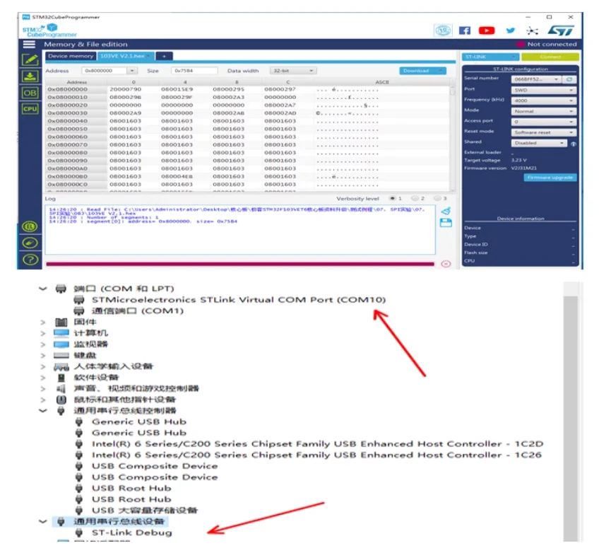Select verbosity level 2 radio button

(x=415, y=198)
